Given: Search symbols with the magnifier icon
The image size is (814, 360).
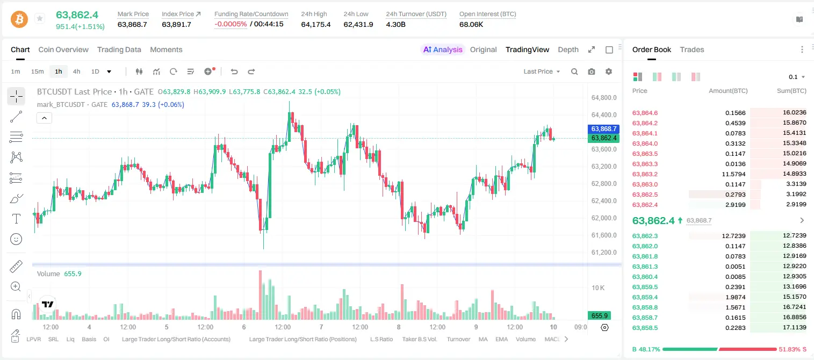Looking at the screenshot, I should (574, 71).
